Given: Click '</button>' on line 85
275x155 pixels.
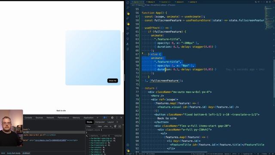Looking at the screenshot, I should pyautogui.click(x=161, y=122).
